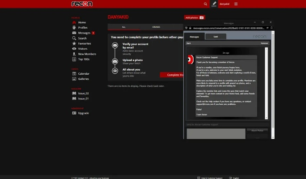Select the Sent tab in Messages window
306x179 pixels.
(x=216, y=37)
